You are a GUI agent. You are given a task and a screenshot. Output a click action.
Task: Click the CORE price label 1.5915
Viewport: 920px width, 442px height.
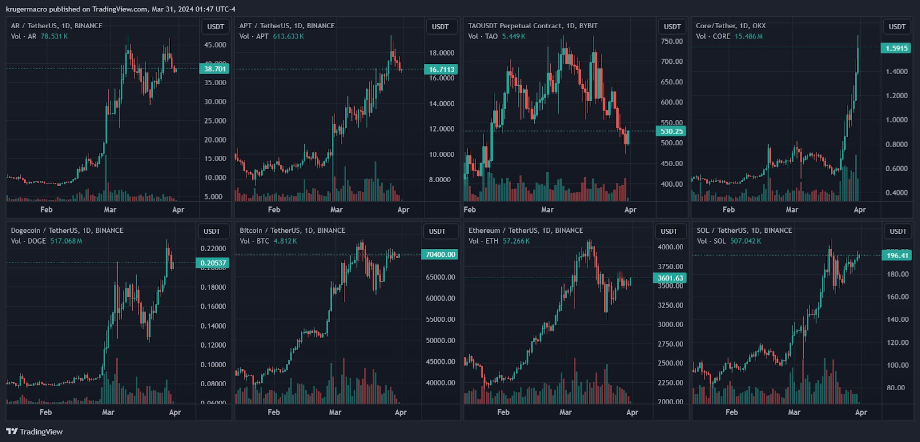[x=897, y=48]
